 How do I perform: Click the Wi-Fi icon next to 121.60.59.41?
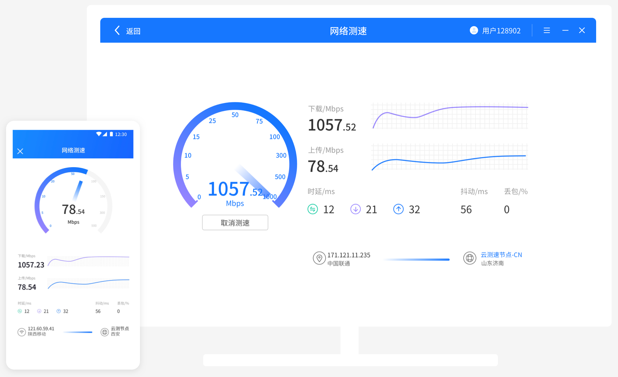22,332
